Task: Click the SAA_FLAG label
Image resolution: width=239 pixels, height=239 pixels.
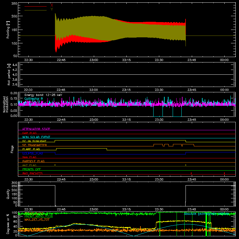Action: coord(29,157)
